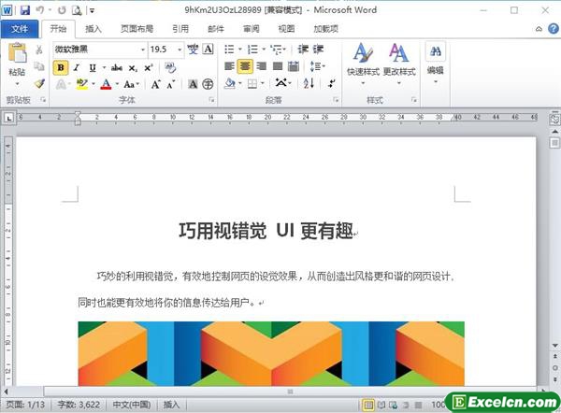Click the Cut scissors icon
This screenshot has width=561, height=413.
(x=39, y=50)
